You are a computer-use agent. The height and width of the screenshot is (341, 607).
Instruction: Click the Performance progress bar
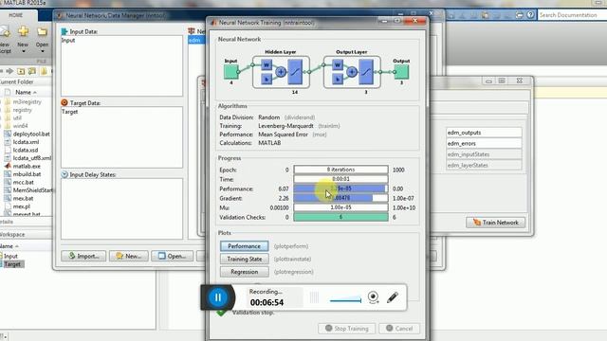tap(340, 188)
